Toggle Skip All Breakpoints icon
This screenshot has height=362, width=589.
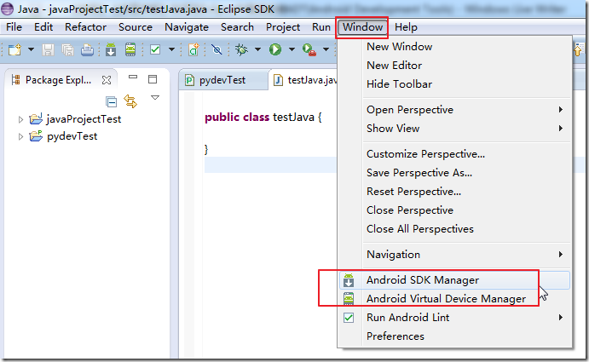pyautogui.click(x=217, y=49)
